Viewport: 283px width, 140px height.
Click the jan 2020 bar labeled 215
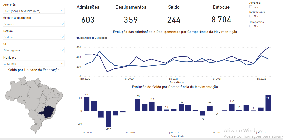[x=87, y=104]
